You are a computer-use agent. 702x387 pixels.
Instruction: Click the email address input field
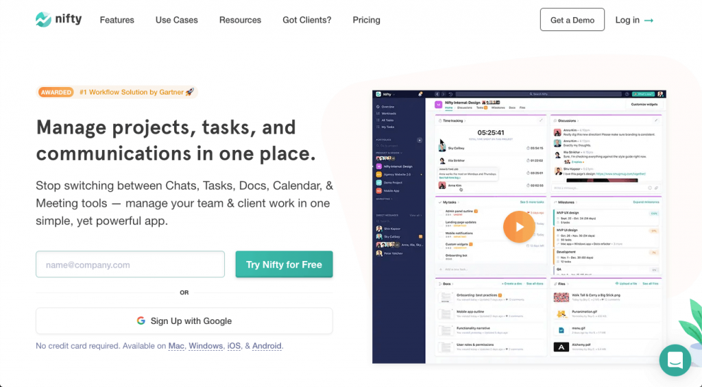[x=130, y=264]
